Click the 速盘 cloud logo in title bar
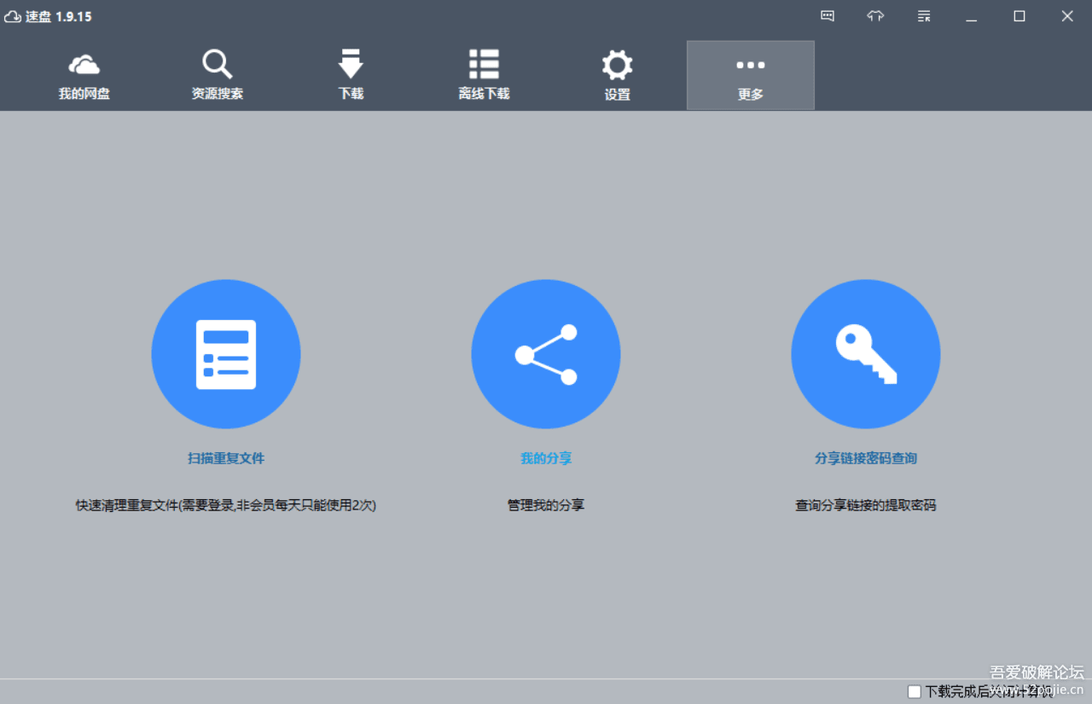The width and height of the screenshot is (1092, 704). click(x=13, y=16)
